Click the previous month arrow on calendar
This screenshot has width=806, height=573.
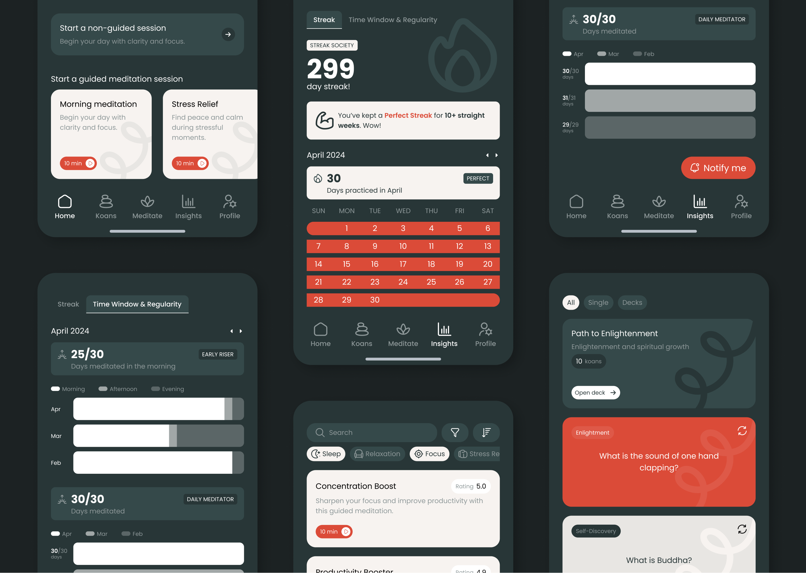[x=487, y=155]
